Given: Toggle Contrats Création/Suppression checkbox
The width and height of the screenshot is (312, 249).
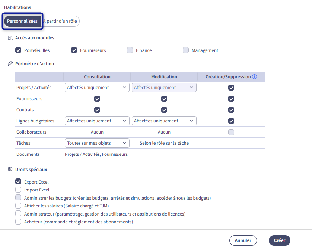Looking at the screenshot, I should tap(231, 109).
